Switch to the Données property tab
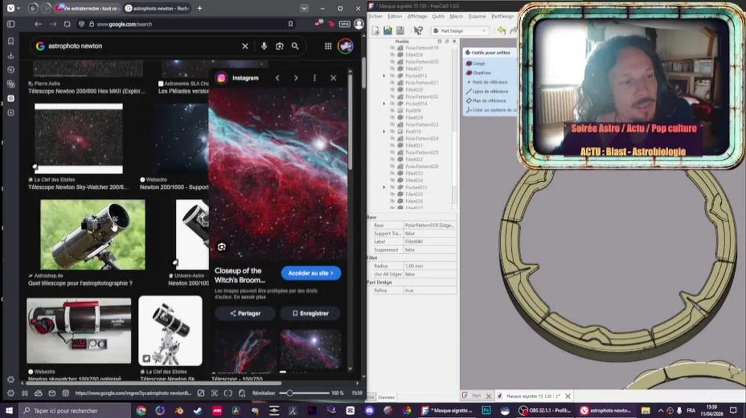The image size is (746, 418). click(386, 398)
